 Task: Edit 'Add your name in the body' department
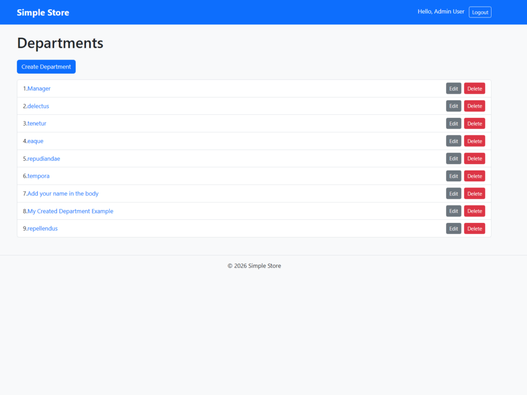tap(453, 194)
